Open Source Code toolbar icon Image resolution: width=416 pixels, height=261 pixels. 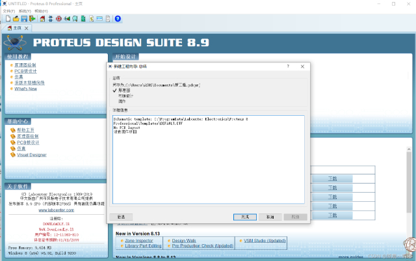point(99,19)
